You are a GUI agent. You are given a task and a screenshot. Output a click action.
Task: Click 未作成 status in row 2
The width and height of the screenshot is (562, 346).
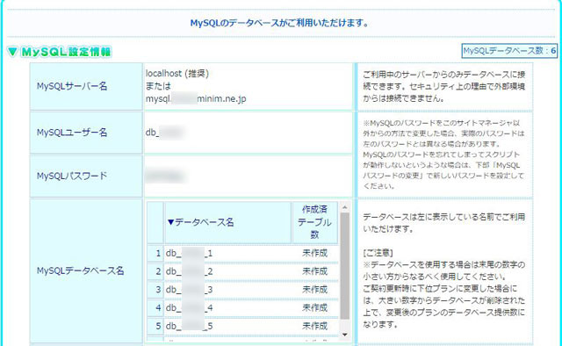click(314, 271)
